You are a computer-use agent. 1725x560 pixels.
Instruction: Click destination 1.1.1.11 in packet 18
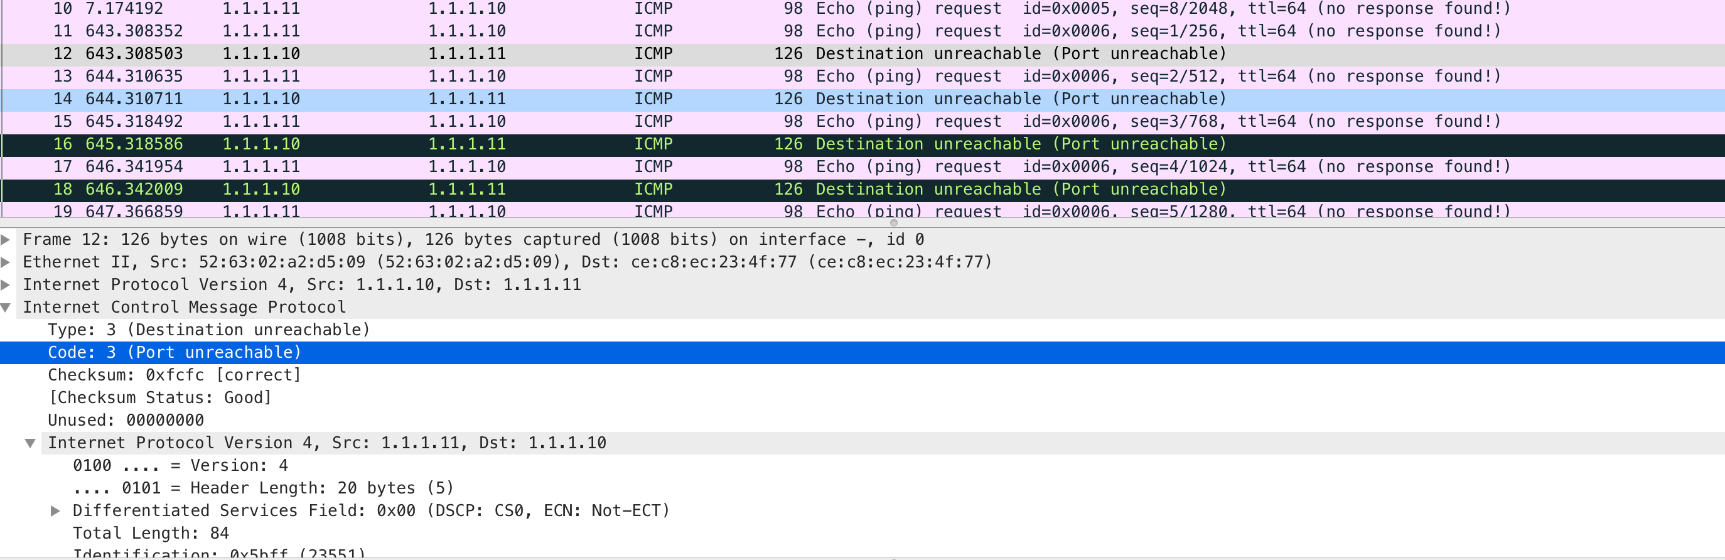click(467, 190)
